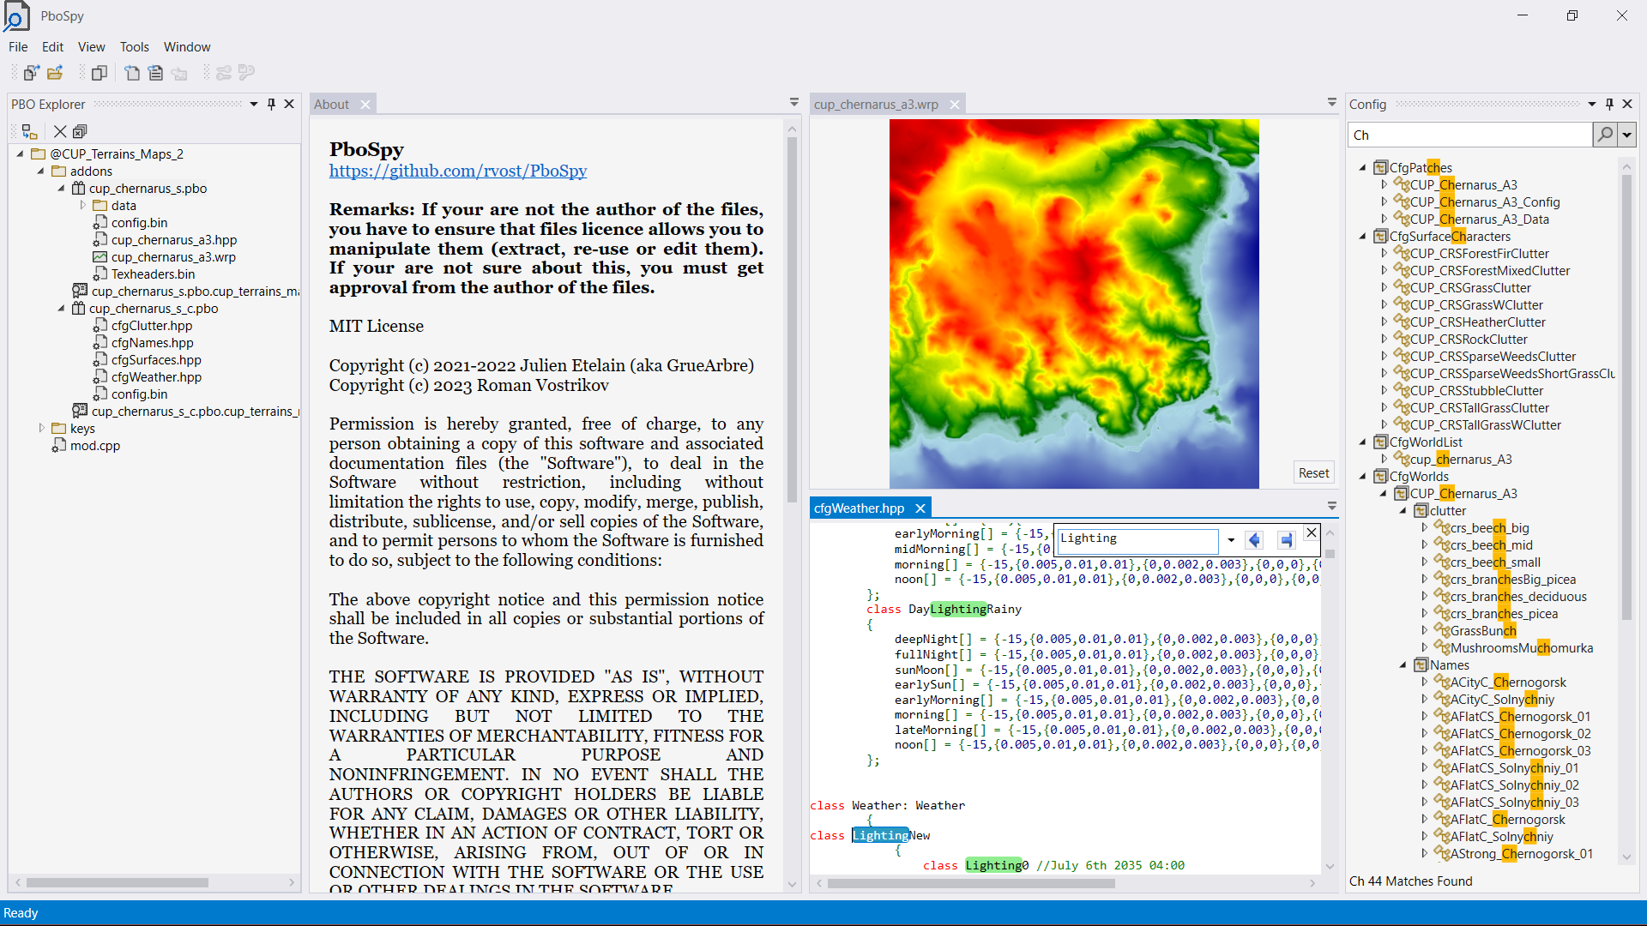Click the open PBO folder toolbar icon
This screenshot has height=926, width=1647.
55,73
